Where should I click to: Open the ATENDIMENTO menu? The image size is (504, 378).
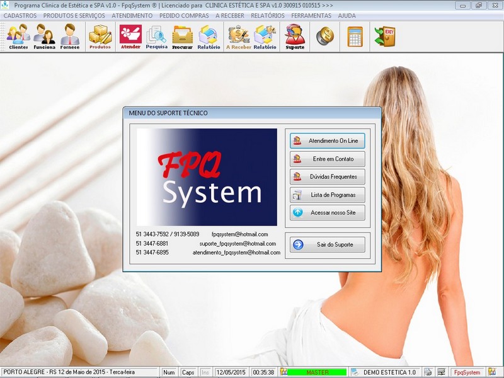click(x=132, y=15)
